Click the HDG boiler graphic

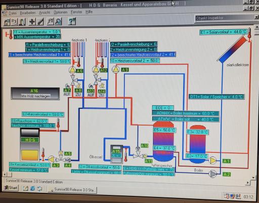tap(30, 145)
